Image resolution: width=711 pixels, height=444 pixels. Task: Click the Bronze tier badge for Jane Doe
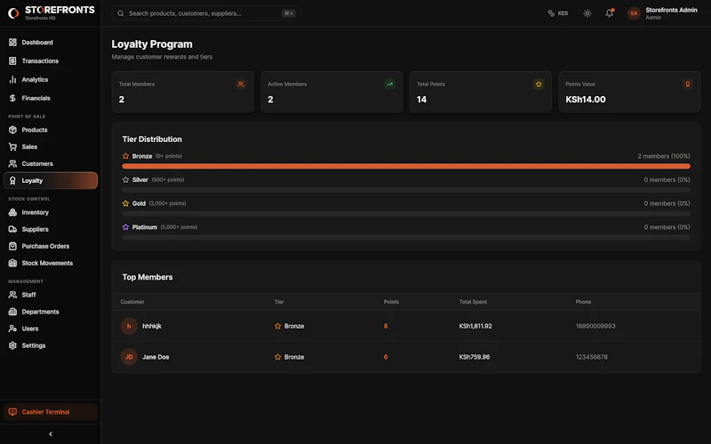click(x=290, y=357)
